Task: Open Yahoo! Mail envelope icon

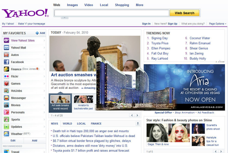Action: [6, 47]
